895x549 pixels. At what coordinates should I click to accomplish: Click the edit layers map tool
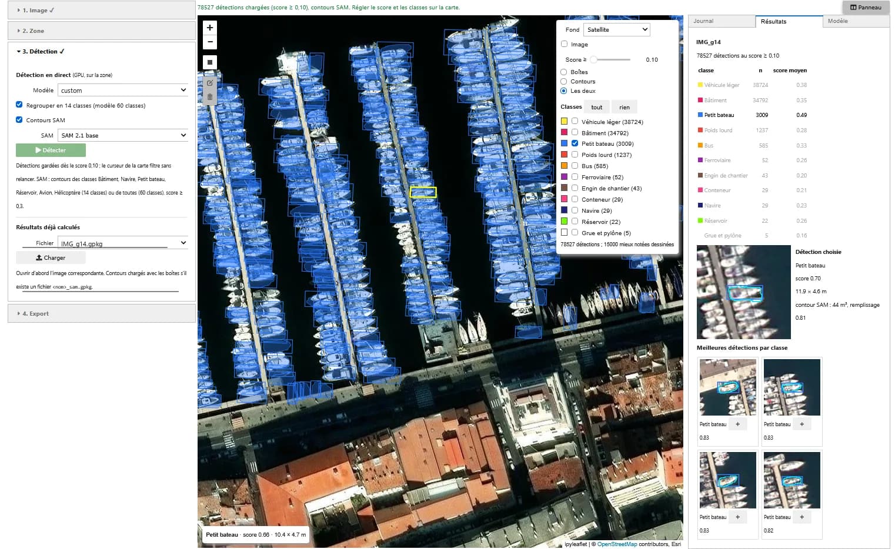pos(210,83)
